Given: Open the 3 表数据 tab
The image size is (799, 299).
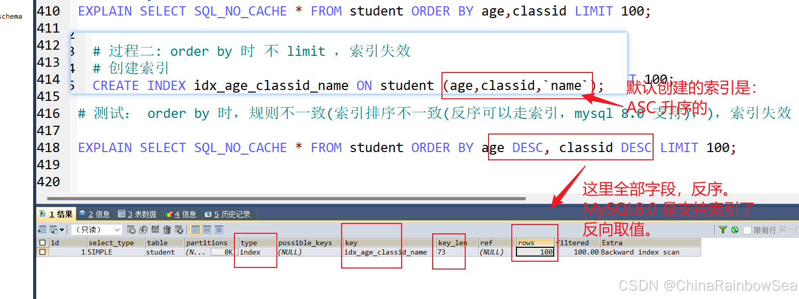Looking at the screenshot, I should click(x=137, y=214).
